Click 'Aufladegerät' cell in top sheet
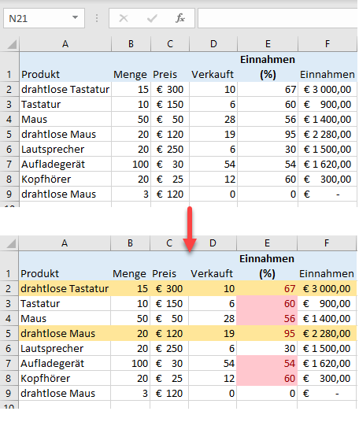The height and width of the screenshot is (426, 359). coord(65,164)
